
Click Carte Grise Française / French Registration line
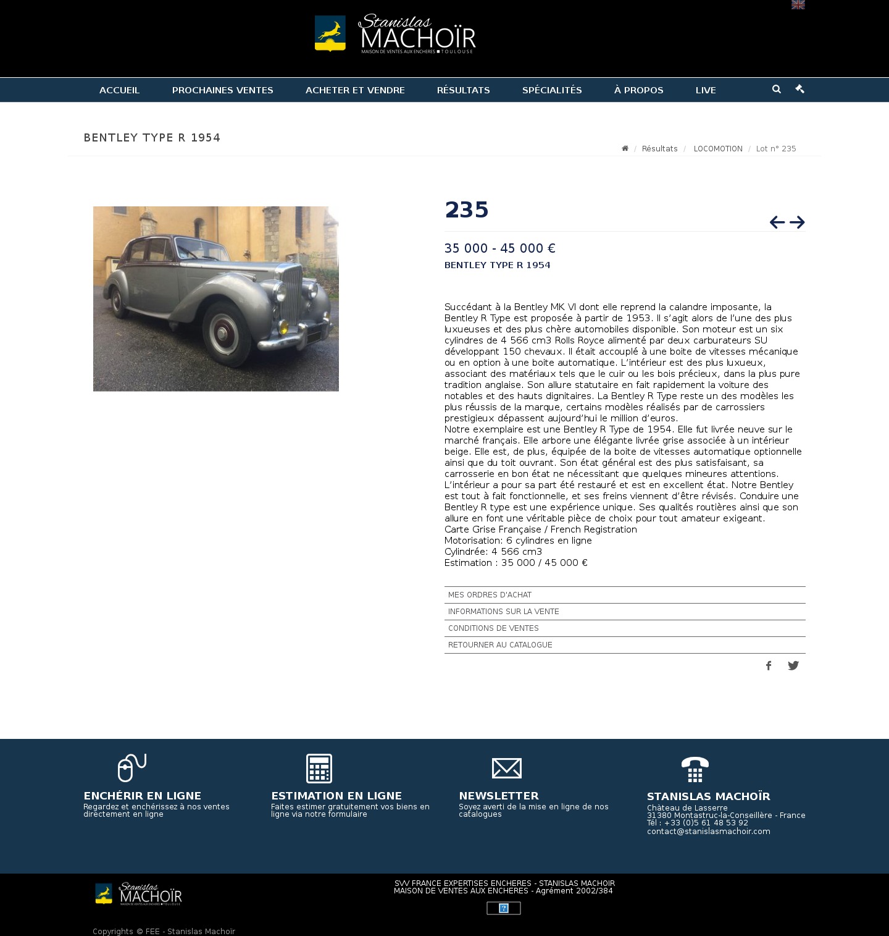[541, 529]
